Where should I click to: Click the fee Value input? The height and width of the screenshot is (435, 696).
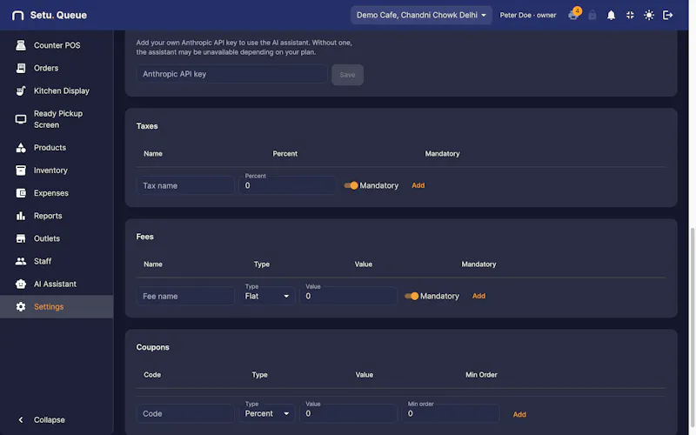pos(349,296)
